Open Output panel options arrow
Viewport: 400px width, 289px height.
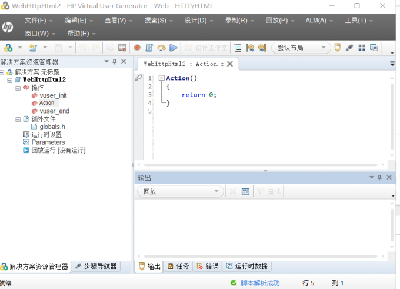[371, 177]
